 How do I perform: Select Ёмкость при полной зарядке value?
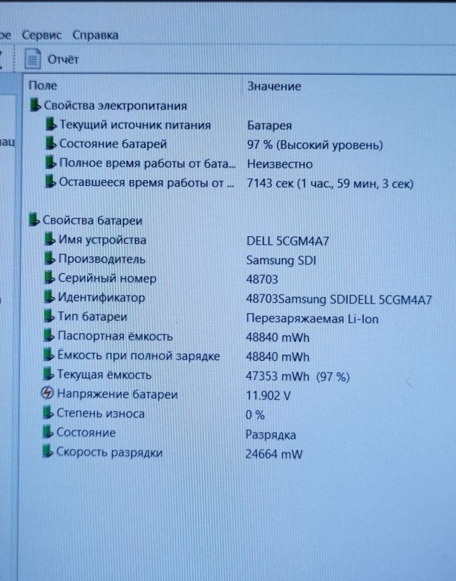(278, 357)
